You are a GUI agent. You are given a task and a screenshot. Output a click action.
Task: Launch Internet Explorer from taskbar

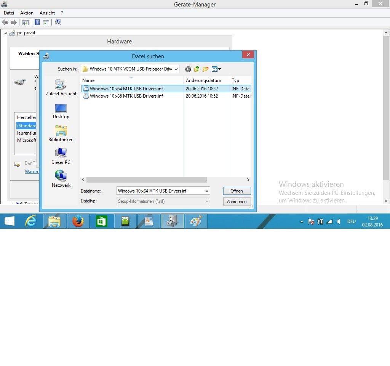tap(31, 221)
